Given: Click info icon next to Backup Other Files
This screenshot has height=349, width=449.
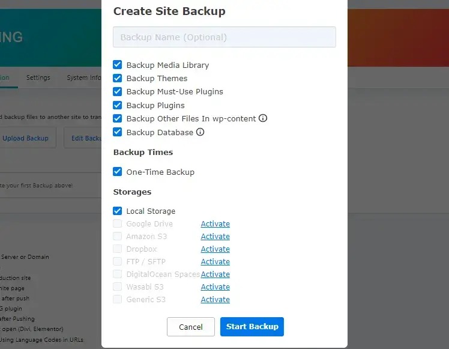Looking at the screenshot, I should click(262, 118).
